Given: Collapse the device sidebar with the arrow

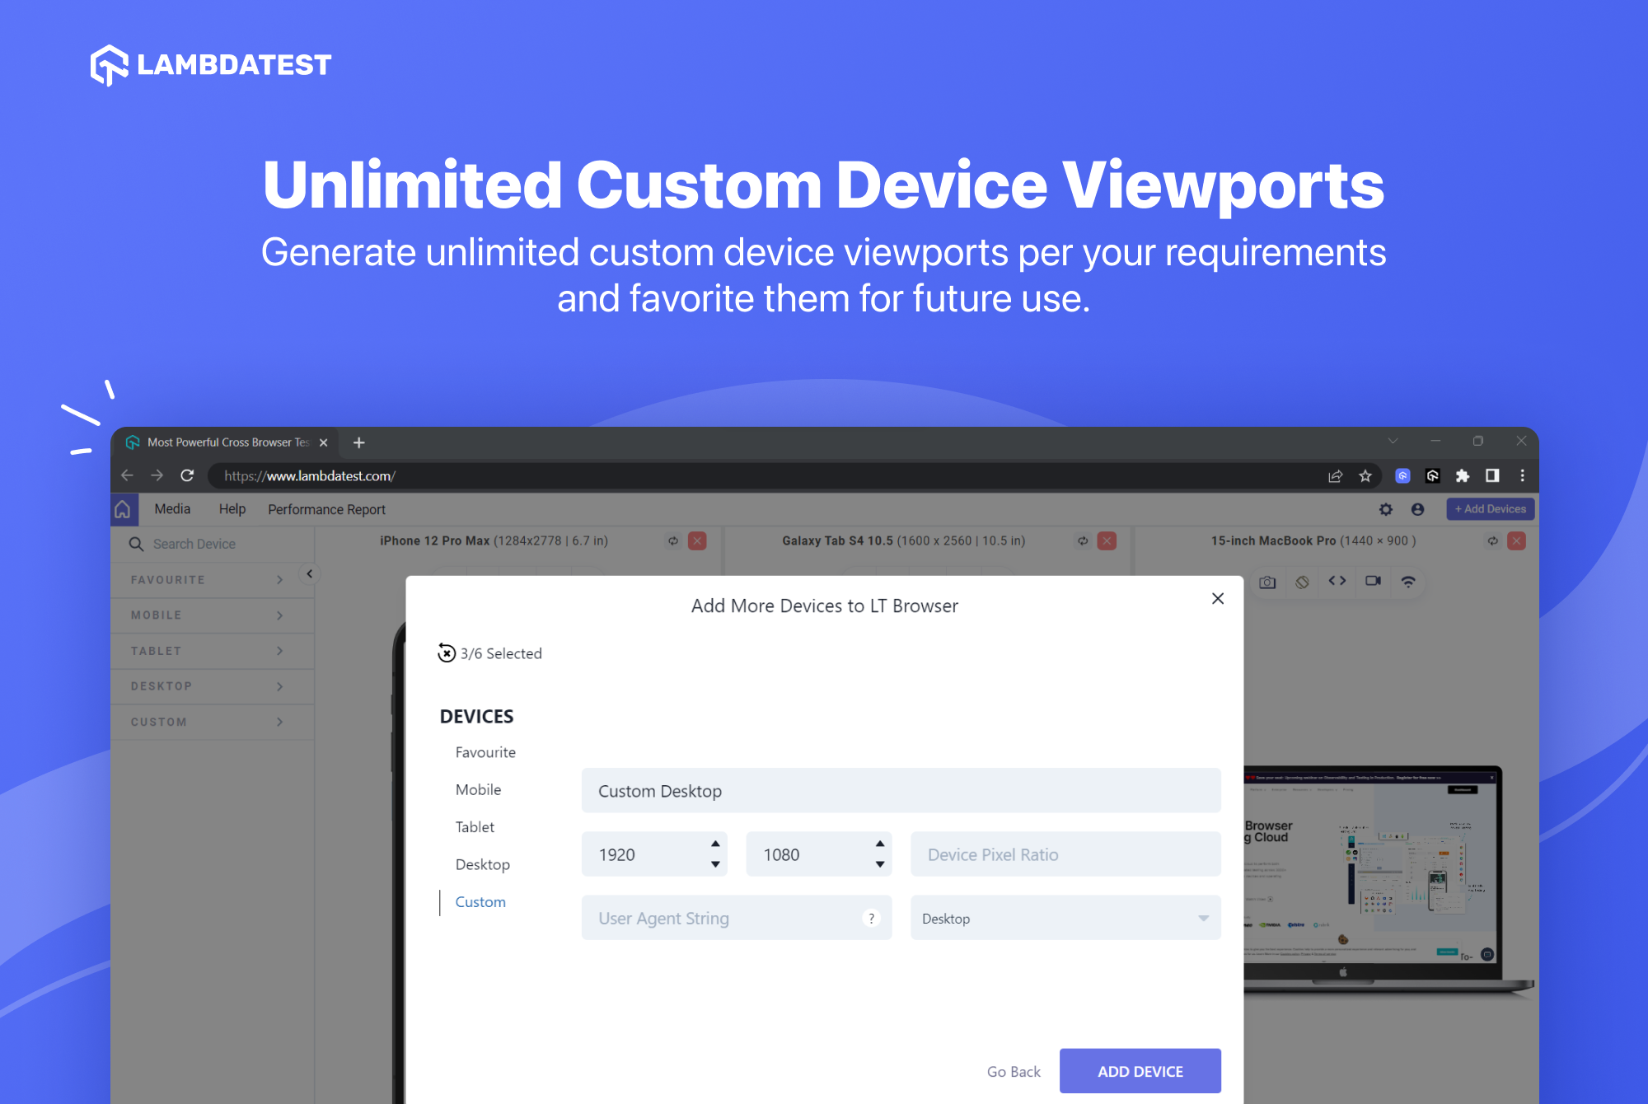Looking at the screenshot, I should point(310,574).
